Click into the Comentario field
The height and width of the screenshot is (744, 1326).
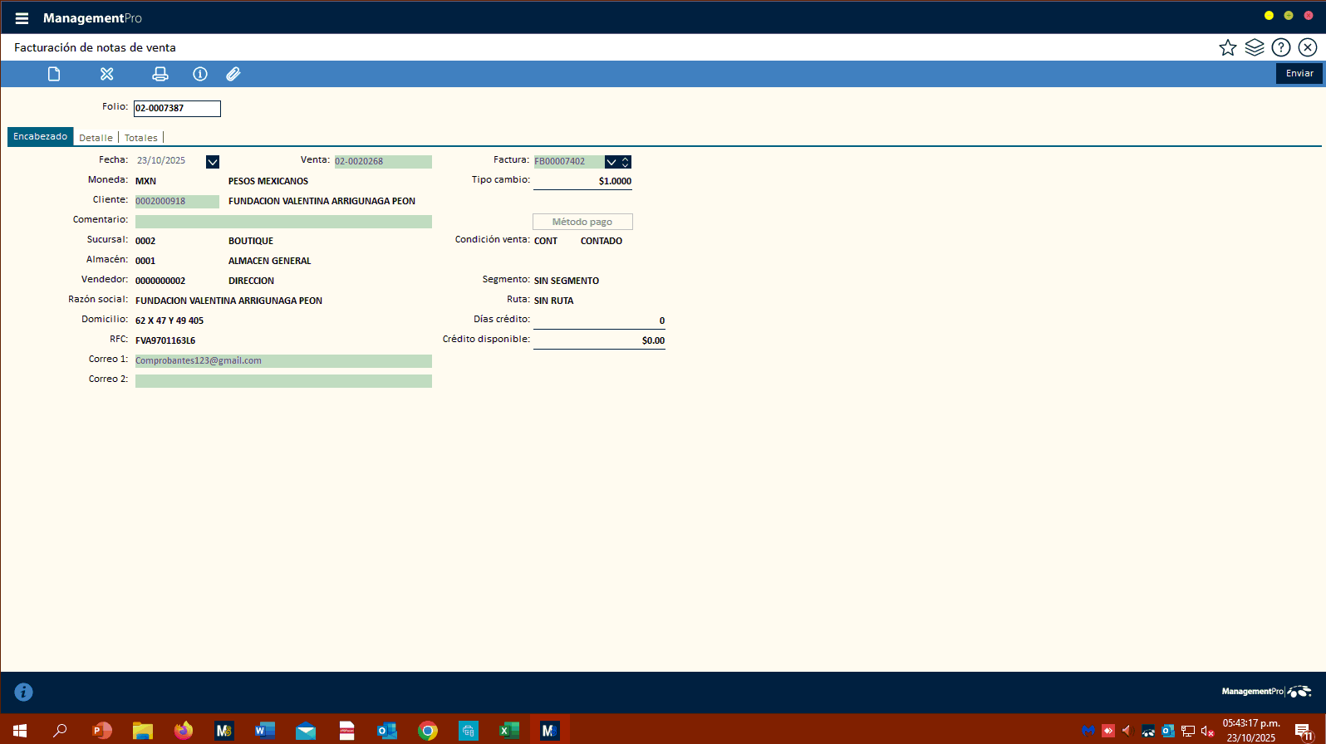click(283, 222)
